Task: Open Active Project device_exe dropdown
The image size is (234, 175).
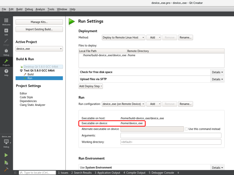Action: [x=39, y=49]
